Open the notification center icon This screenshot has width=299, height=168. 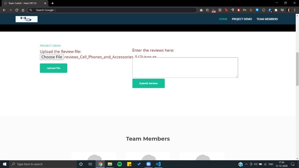tap(293, 164)
